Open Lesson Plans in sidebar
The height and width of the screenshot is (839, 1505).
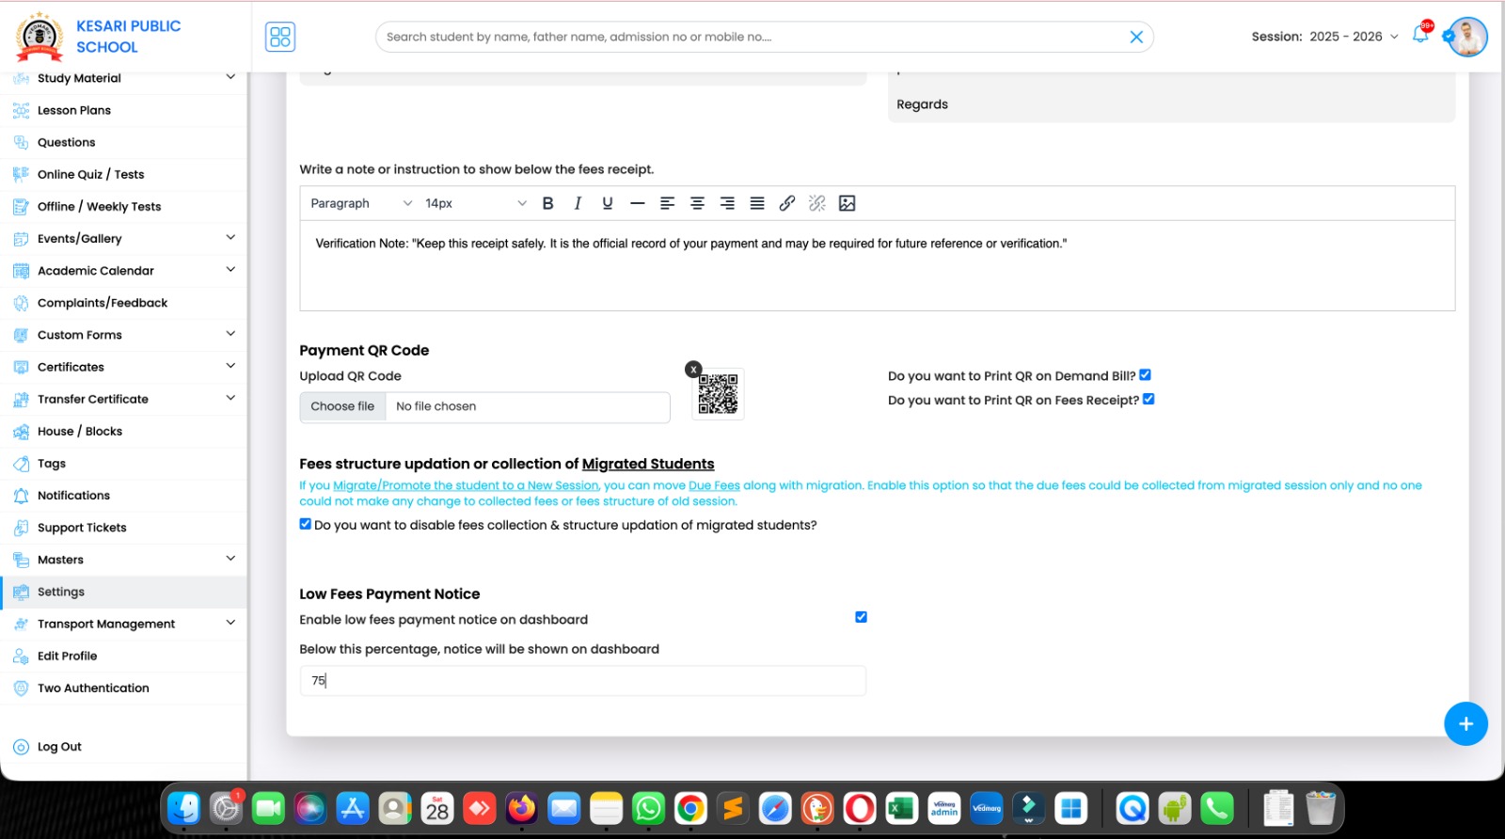click(x=124, y=110)
